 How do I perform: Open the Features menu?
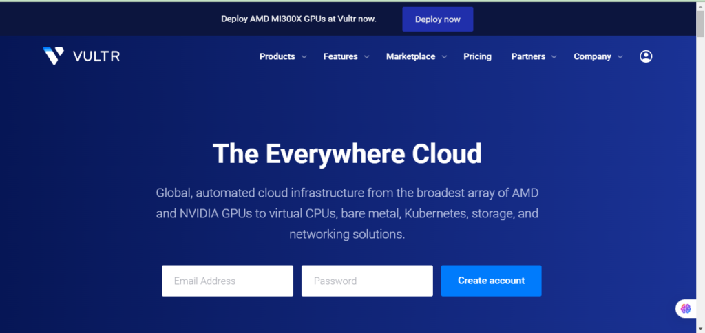(x=340, y=56)
